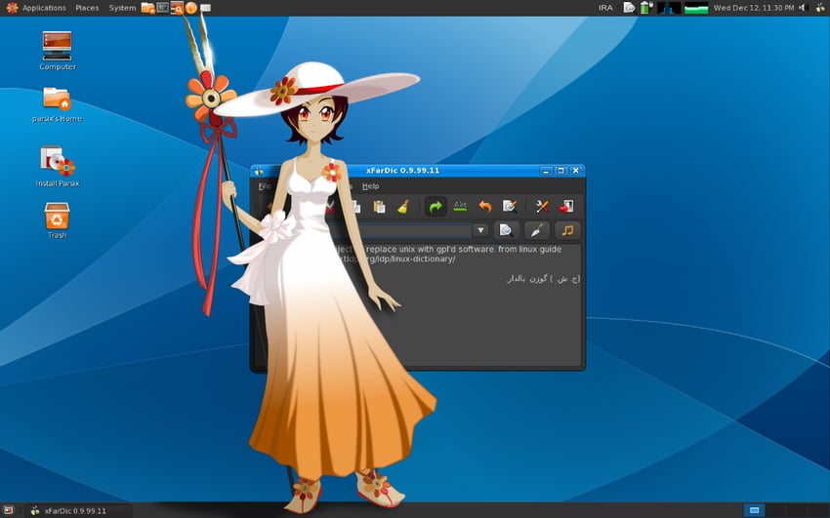The width and height of the screenshot is (830, 518).
Task: Click the spell check 'Abc' toolbar icon
Action: [460, 207]
